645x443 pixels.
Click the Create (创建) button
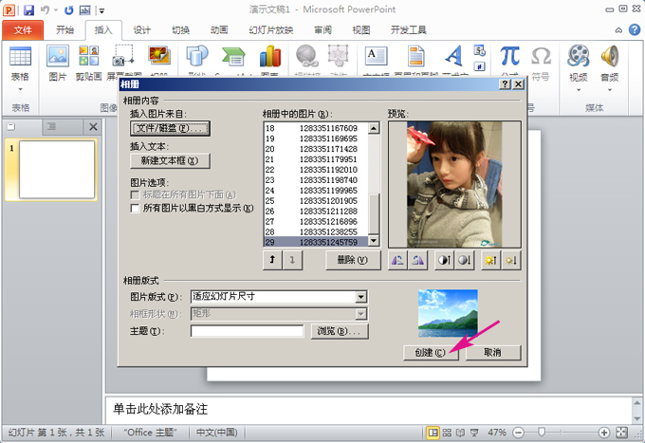[x=431, y=353]
